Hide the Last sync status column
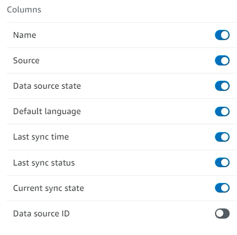Screen dimensions: 237x235 click(222, 163)
